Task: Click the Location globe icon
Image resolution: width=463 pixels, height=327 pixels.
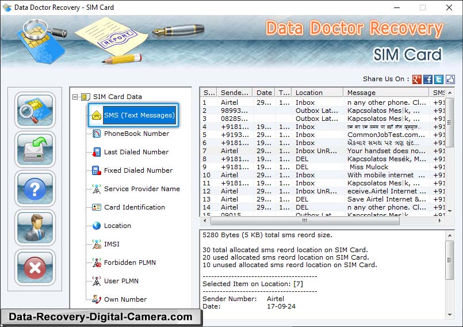Action: (x=96, y=226)
